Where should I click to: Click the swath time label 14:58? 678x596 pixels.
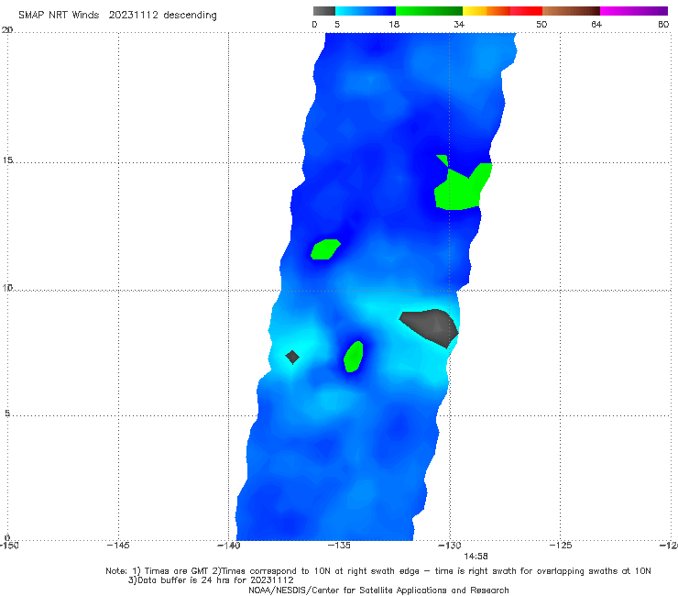tap(476, 557)
